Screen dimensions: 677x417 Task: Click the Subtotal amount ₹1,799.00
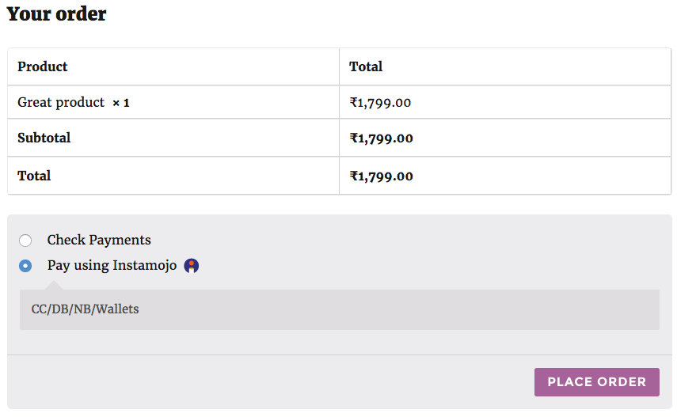click(x=381, y=138)
